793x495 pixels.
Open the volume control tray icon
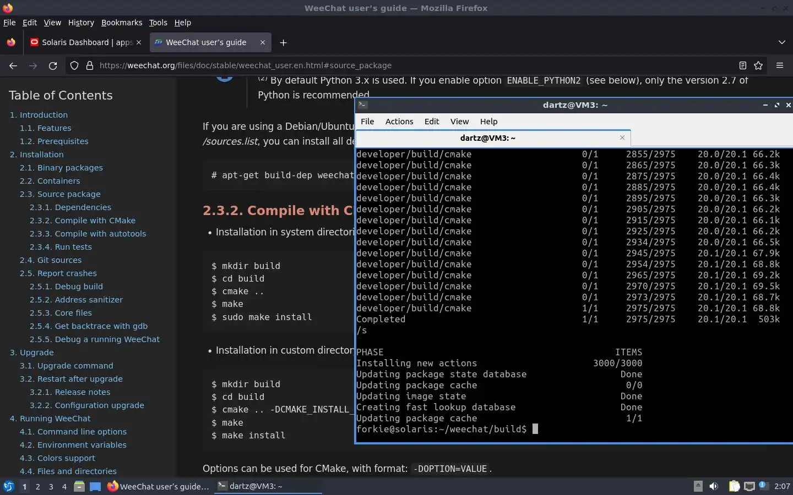pyautogui.click(x=714, y=486)
